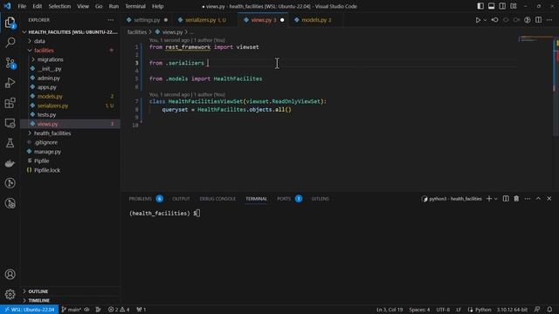The width and height of the screenshot is (559, 314).
Task: Expand the data folder
Action: (70, 41)
